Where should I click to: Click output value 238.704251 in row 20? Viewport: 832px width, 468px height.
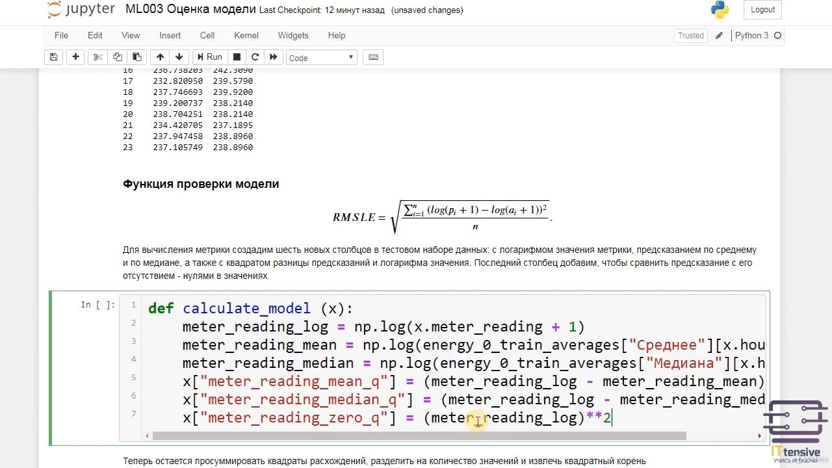tap(178, 114)
